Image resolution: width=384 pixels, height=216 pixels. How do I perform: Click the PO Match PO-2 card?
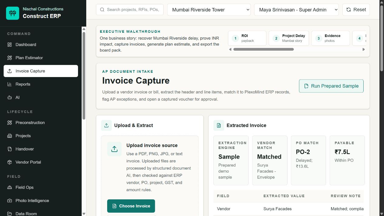point(308,160)
